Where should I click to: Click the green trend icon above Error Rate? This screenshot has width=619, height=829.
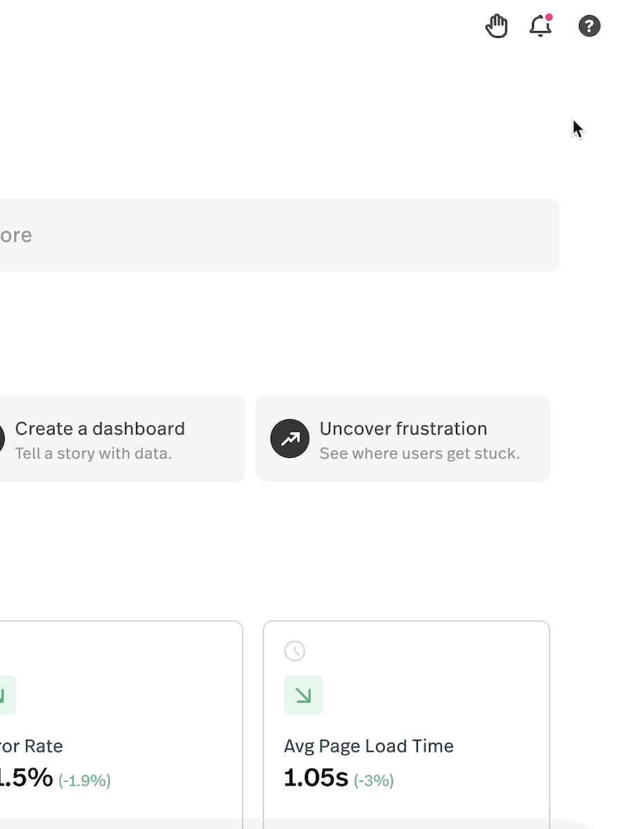point(6,695)
